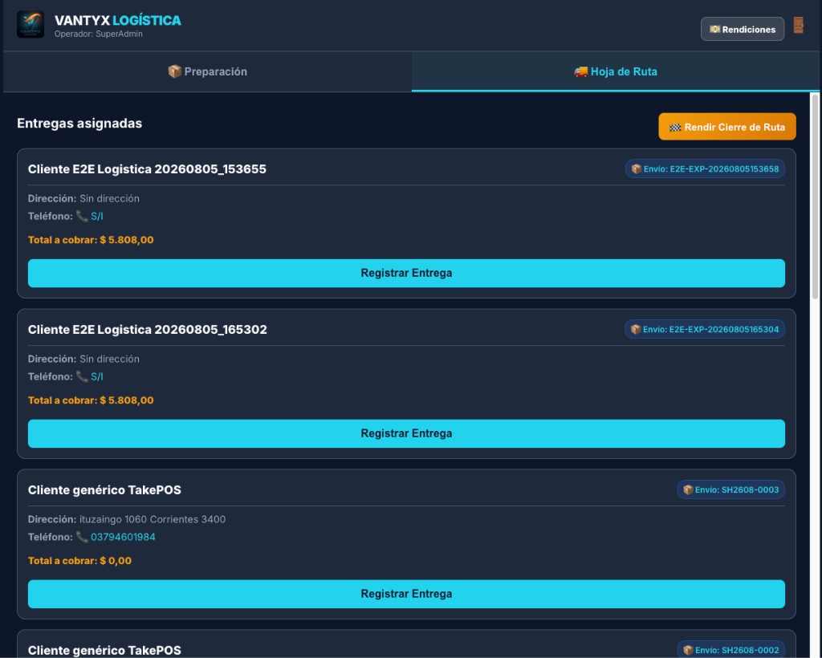Click the Vantyx logo icon

point(31,25)
